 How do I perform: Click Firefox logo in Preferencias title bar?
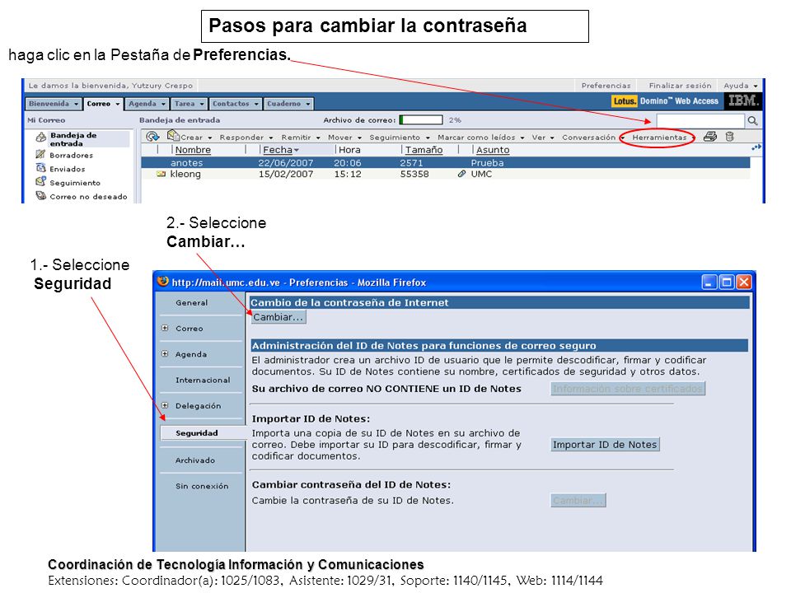162,282
